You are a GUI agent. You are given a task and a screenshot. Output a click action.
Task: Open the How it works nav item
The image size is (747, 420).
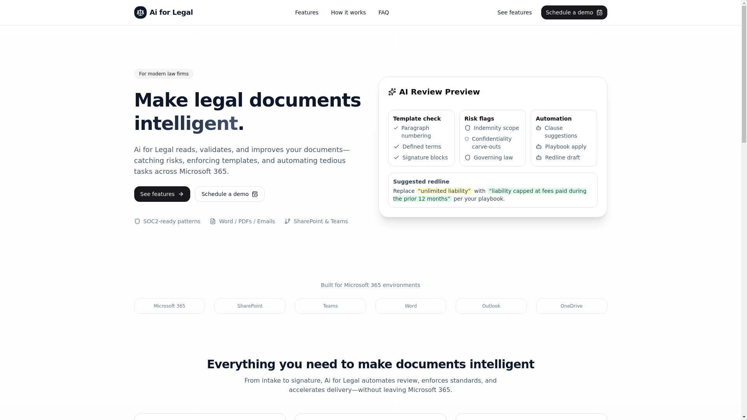click(348, 12)
